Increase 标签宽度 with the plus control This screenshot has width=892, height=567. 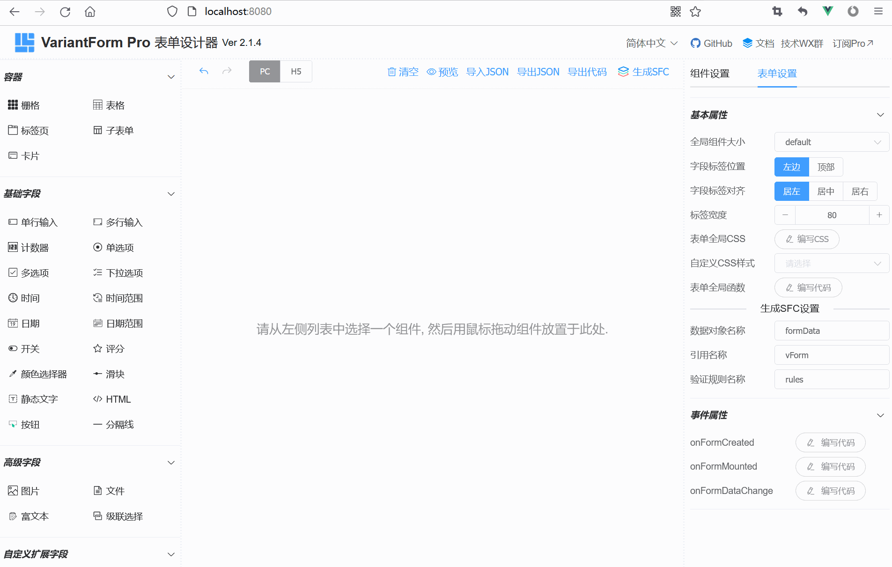pos(880,215)
